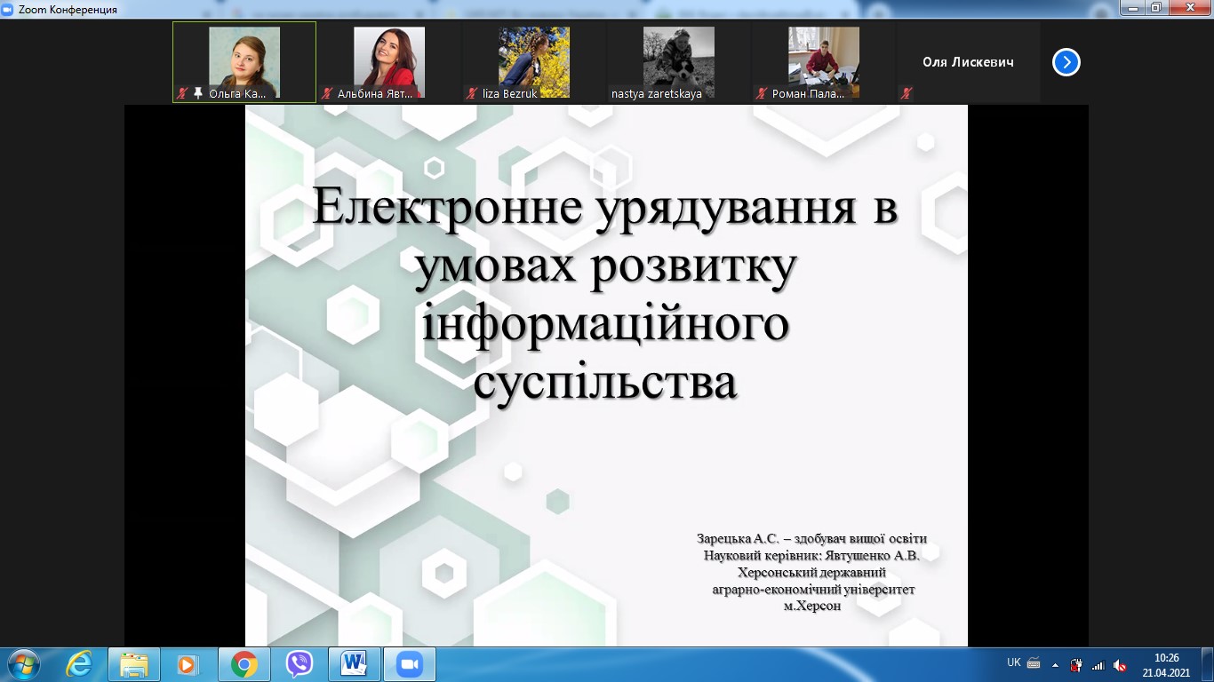The image size is (1214, 682).
Task: Click 'Науковий керівник: Явтушенко А.В.' text on slide
Action: (x=811, y=556)
